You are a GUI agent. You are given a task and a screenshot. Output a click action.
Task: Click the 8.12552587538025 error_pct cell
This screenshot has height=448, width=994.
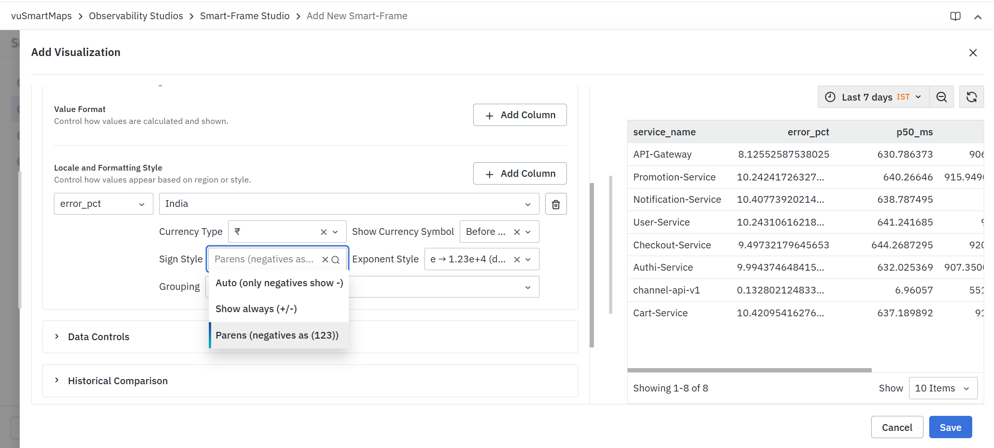[x=784, y=155]
